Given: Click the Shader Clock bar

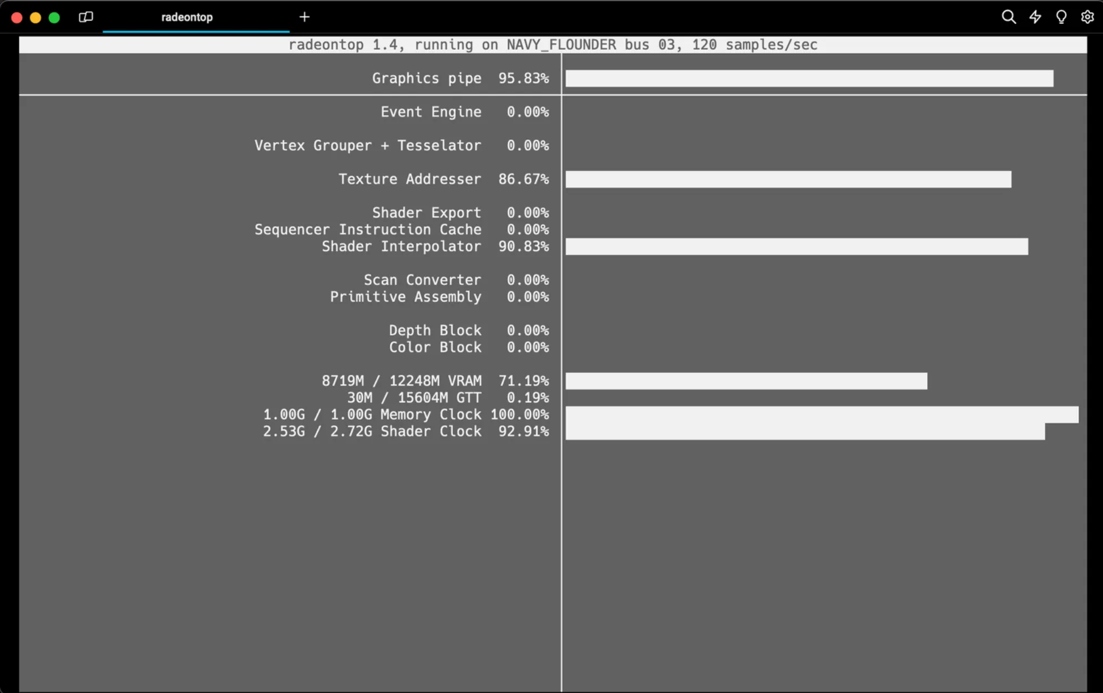Looking at the screenshot, I should pos(805,431).
